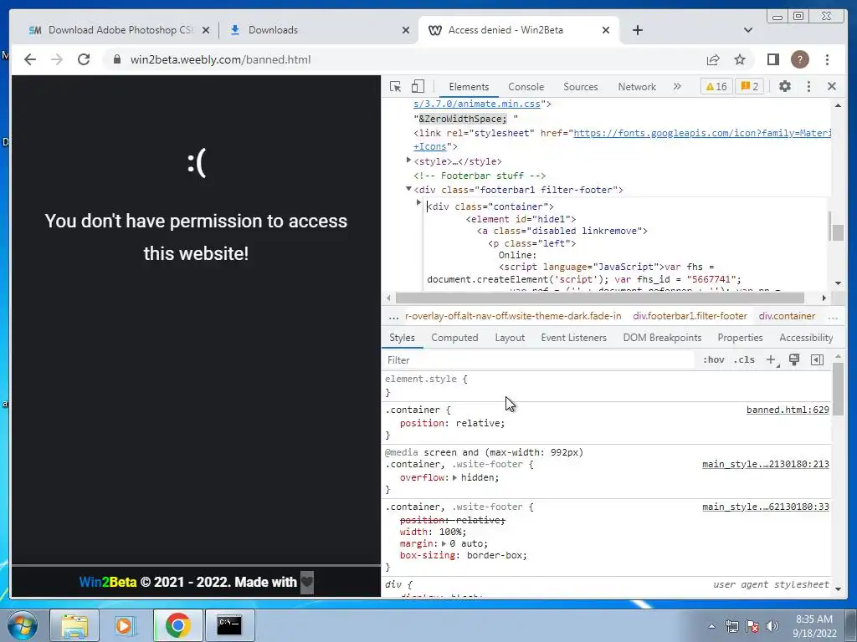Toggle the .cls classes panel

click(744, 359)
